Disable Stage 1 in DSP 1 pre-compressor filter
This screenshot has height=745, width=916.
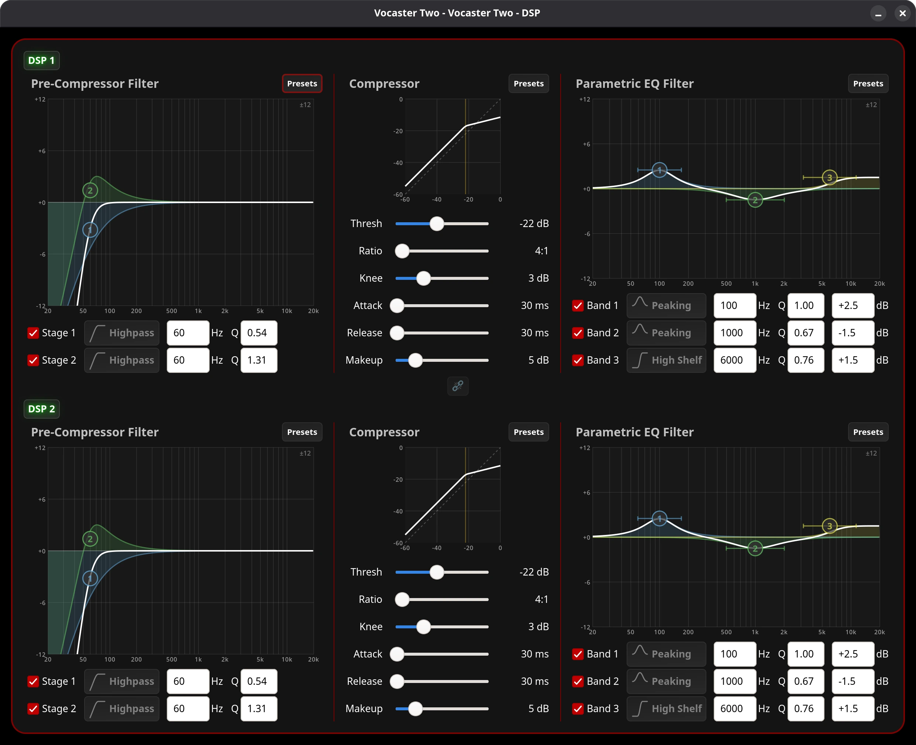click(33, 333)
